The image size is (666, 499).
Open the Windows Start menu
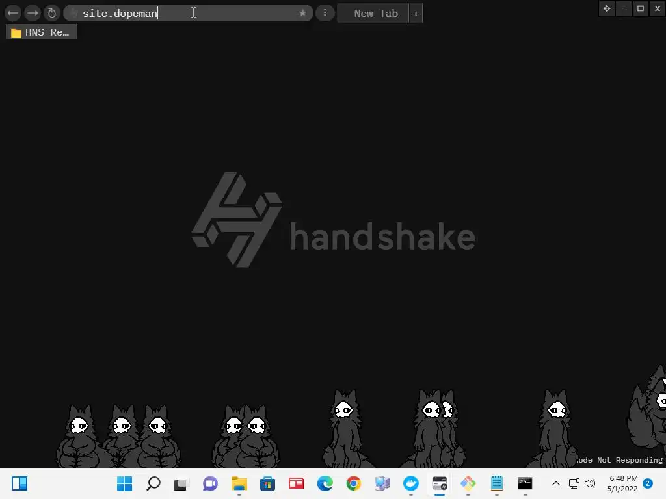click(124, 483)
